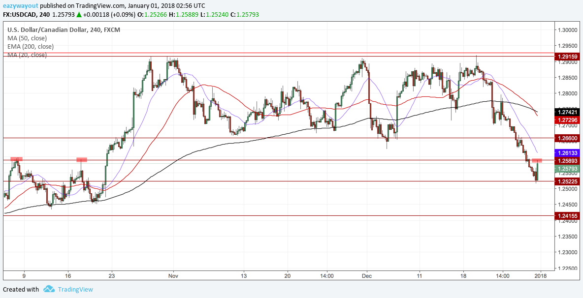Click the green up-arrow price change icon

coord(78,15)
